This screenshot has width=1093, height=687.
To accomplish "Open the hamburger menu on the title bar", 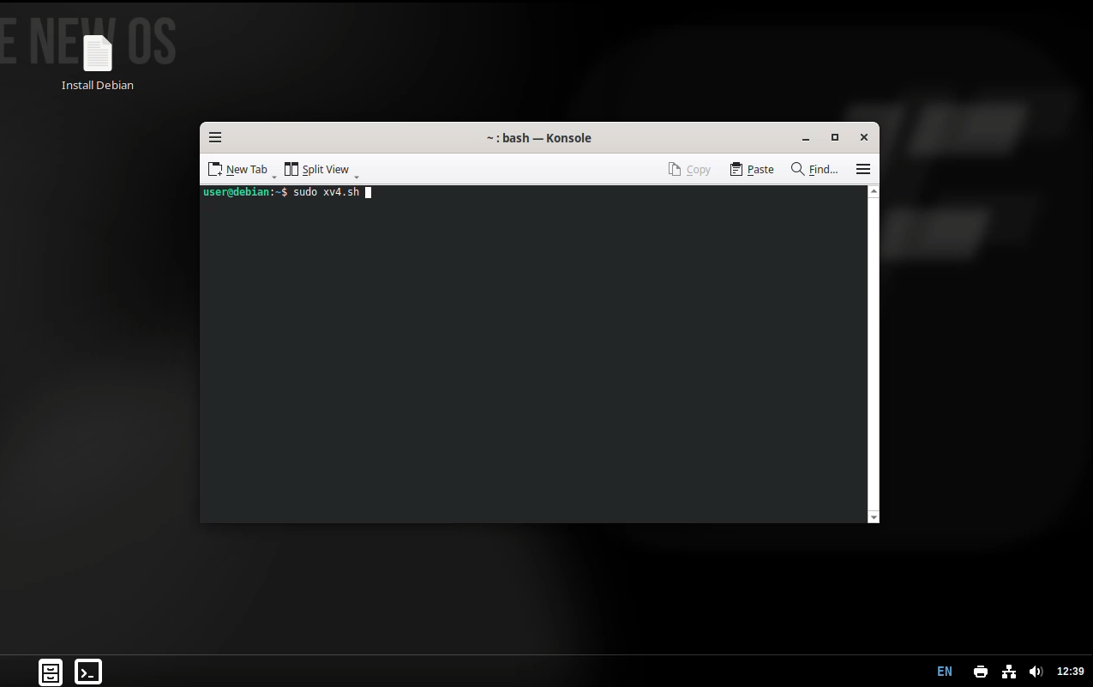I will point(214,136).
